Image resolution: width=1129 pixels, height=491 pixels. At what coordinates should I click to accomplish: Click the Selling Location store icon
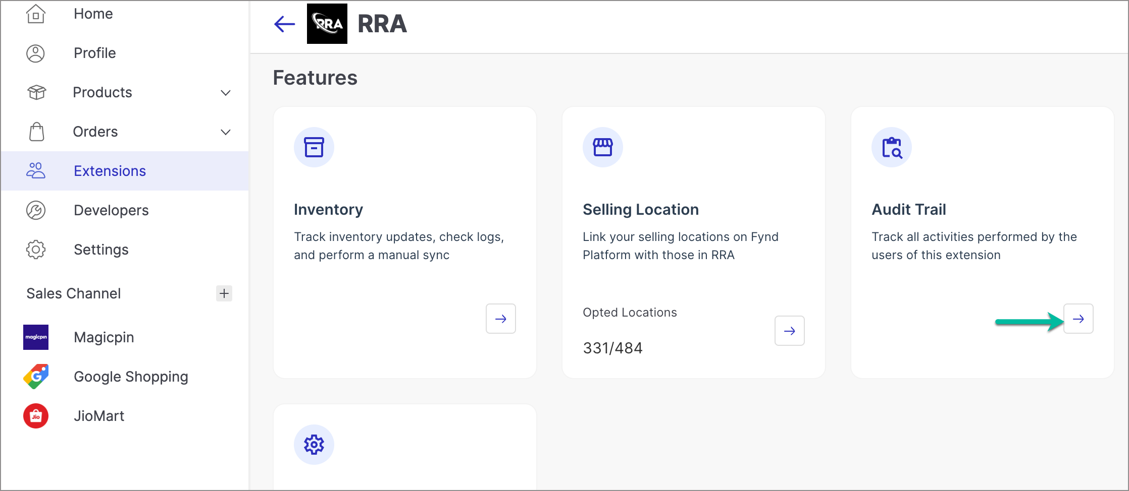603,147
